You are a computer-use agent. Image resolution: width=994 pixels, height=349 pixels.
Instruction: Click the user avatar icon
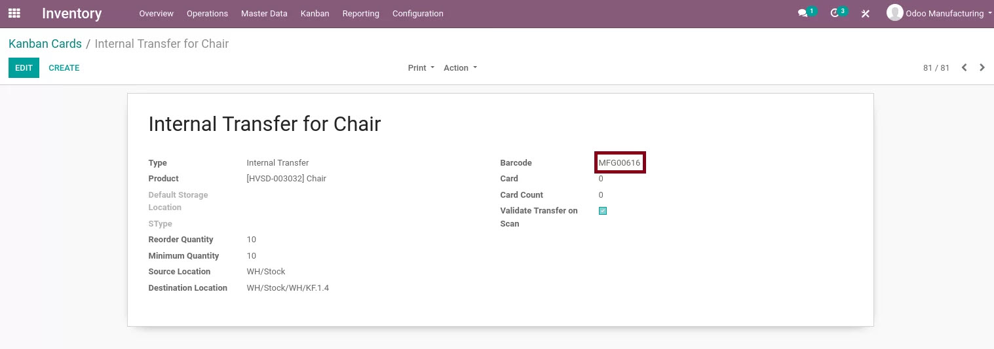click(894, 12)
